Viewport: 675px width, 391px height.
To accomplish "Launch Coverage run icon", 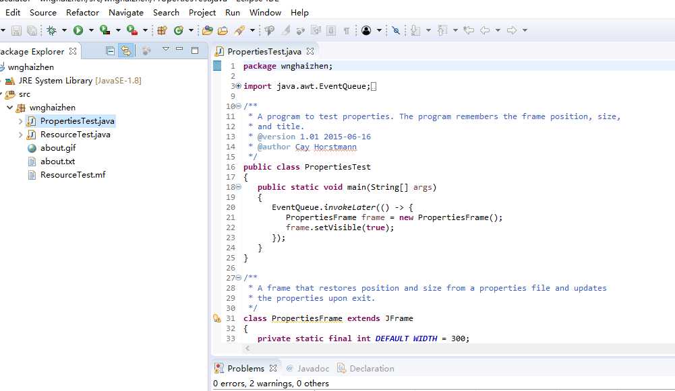I will coord(105,30).
